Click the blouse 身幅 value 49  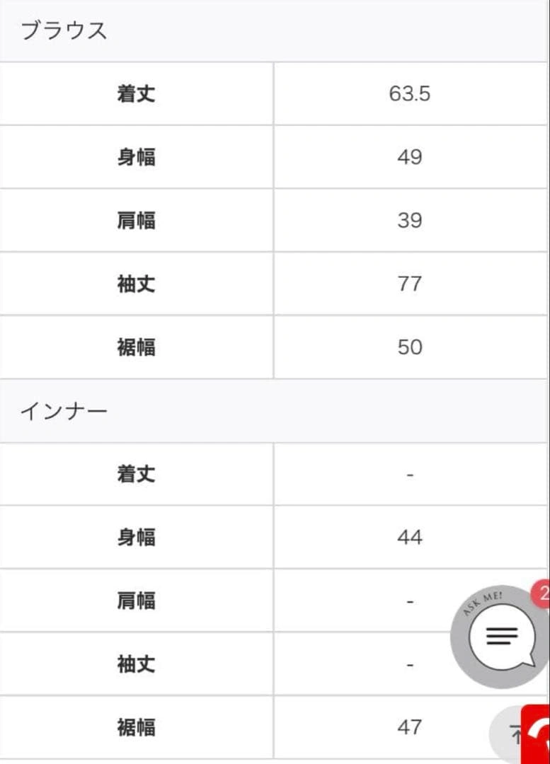tap(410, 157)
